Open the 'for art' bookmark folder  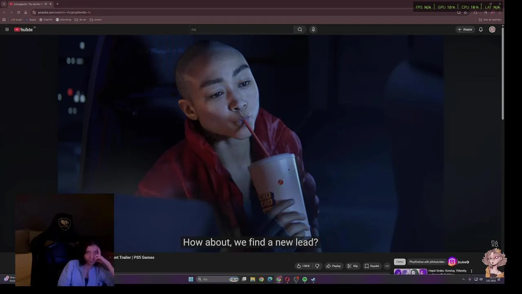click(x=80, y=20)
